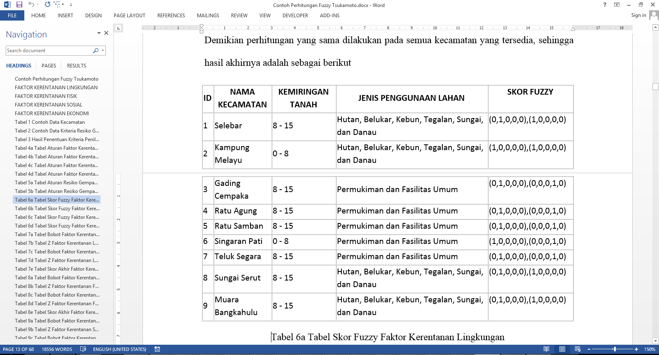Open Navigation pane task options dropdown
This screenshot has height=355, width=659.
pyautogui.click(x=99, y=33)
